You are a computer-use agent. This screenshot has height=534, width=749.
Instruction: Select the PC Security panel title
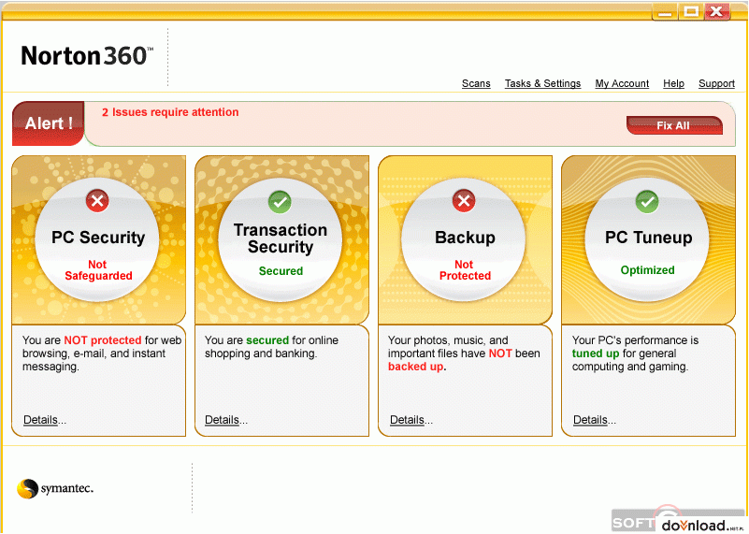98,238
